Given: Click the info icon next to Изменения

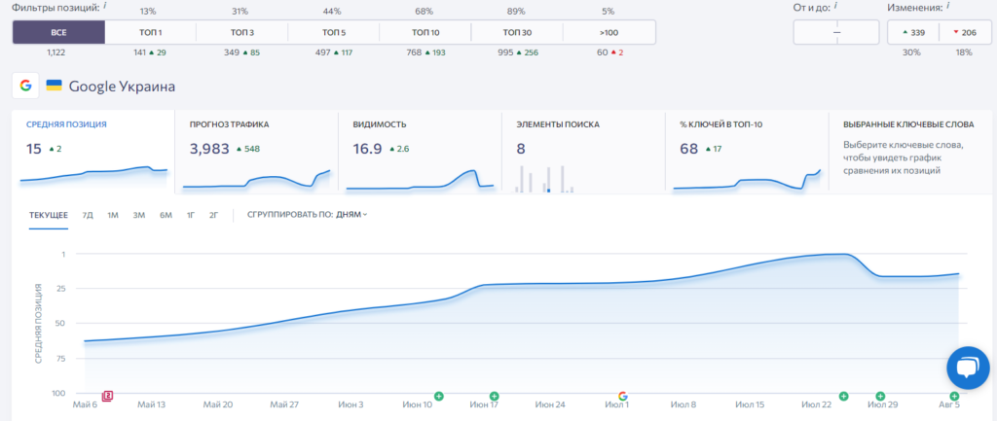Looking at the screenshot, I should click(x=947, y=6).
